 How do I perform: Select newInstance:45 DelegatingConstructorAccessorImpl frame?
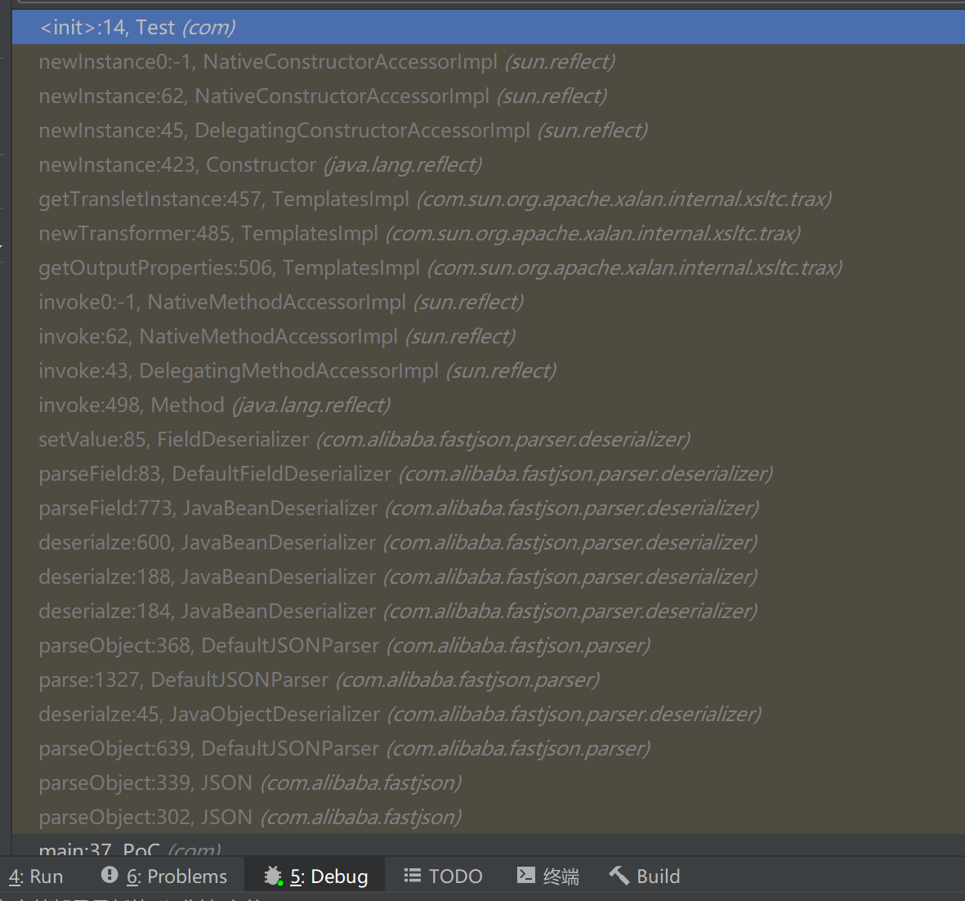[489, 131]
